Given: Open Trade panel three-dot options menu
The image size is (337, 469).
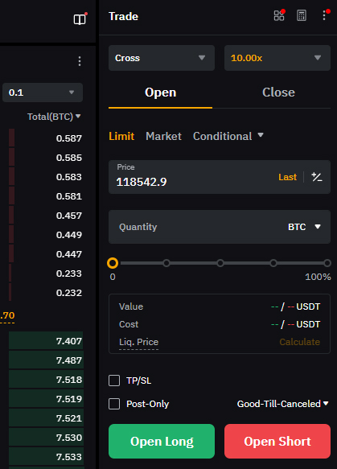Looking at the screenshot, I should click(324, 15).
